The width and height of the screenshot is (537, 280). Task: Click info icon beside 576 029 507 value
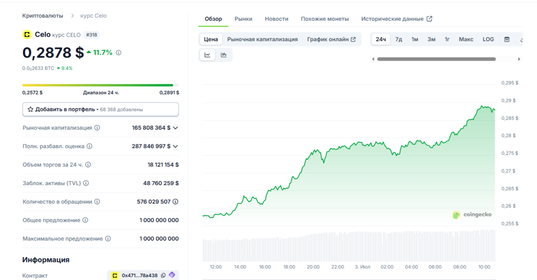coord(176,202)
